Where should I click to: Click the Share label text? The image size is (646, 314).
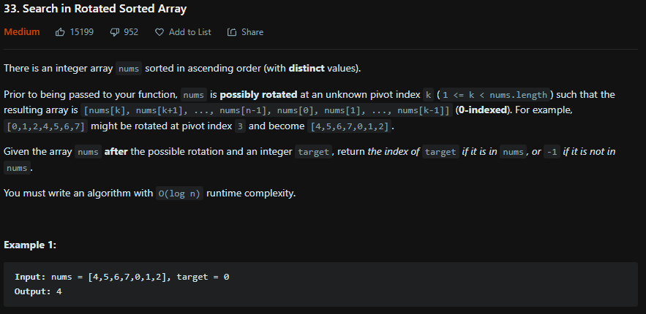coord(252,32)
